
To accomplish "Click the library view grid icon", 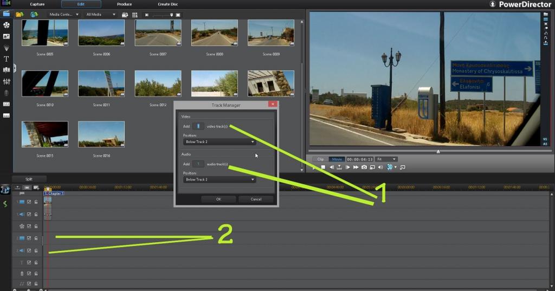I will 135,15.
